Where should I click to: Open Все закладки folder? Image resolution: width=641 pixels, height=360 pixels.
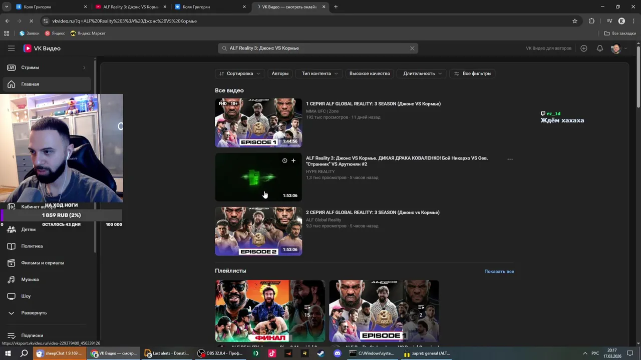[620, 33]
